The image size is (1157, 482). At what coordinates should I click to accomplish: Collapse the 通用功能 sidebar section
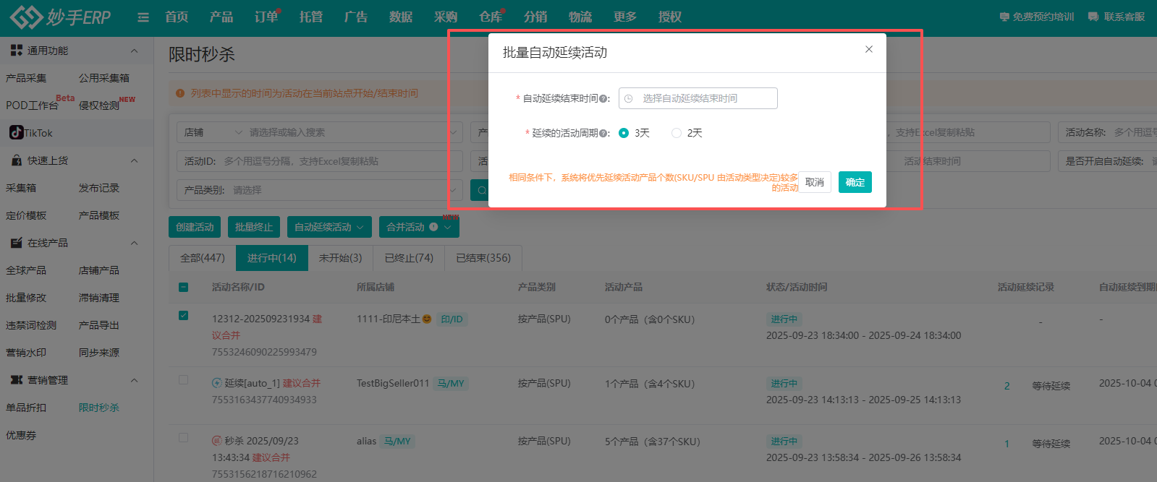tap(134, 51)
